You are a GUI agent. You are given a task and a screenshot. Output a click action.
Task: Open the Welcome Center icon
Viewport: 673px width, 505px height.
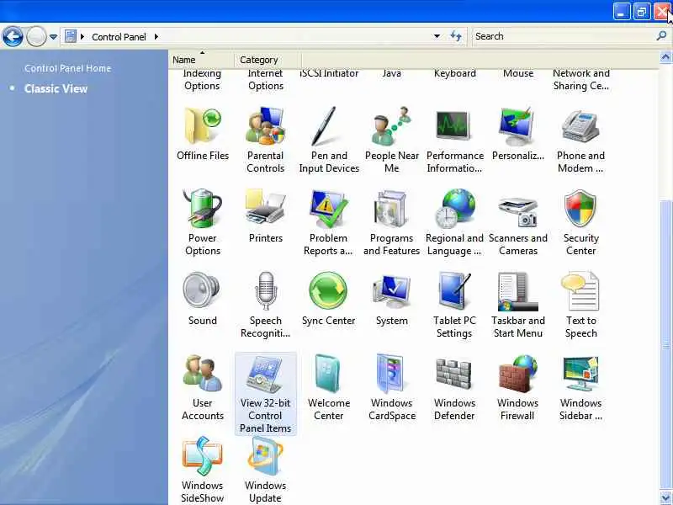[328, 374]
